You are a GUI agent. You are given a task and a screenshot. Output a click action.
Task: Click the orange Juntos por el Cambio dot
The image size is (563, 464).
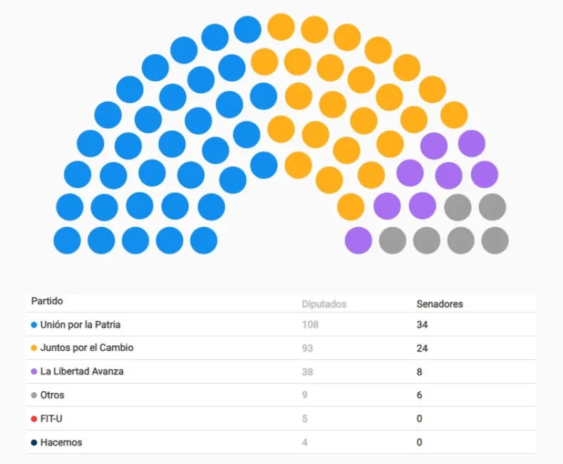click(34, 349)
